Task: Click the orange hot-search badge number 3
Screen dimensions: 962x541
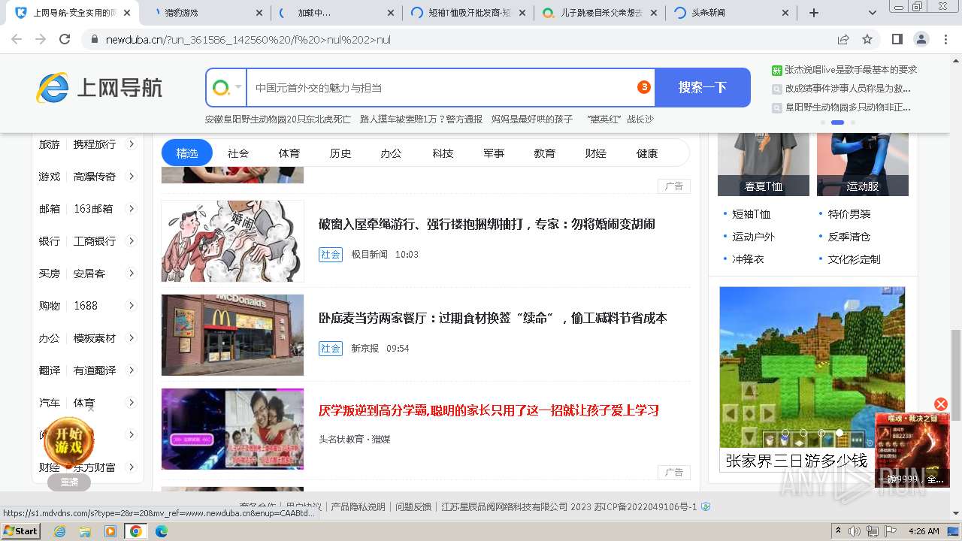Action: [643, 87]
